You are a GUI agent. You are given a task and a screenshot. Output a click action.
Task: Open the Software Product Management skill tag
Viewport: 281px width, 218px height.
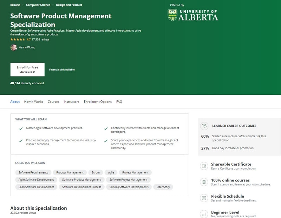click(x=82, y=180)
